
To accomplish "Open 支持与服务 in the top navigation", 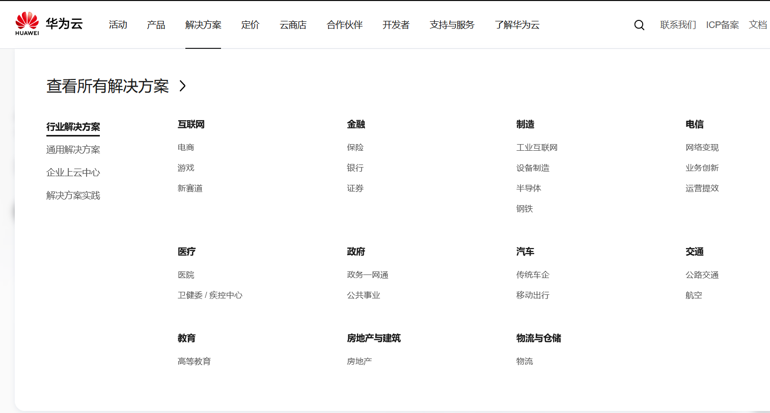I will coord(452,24).
